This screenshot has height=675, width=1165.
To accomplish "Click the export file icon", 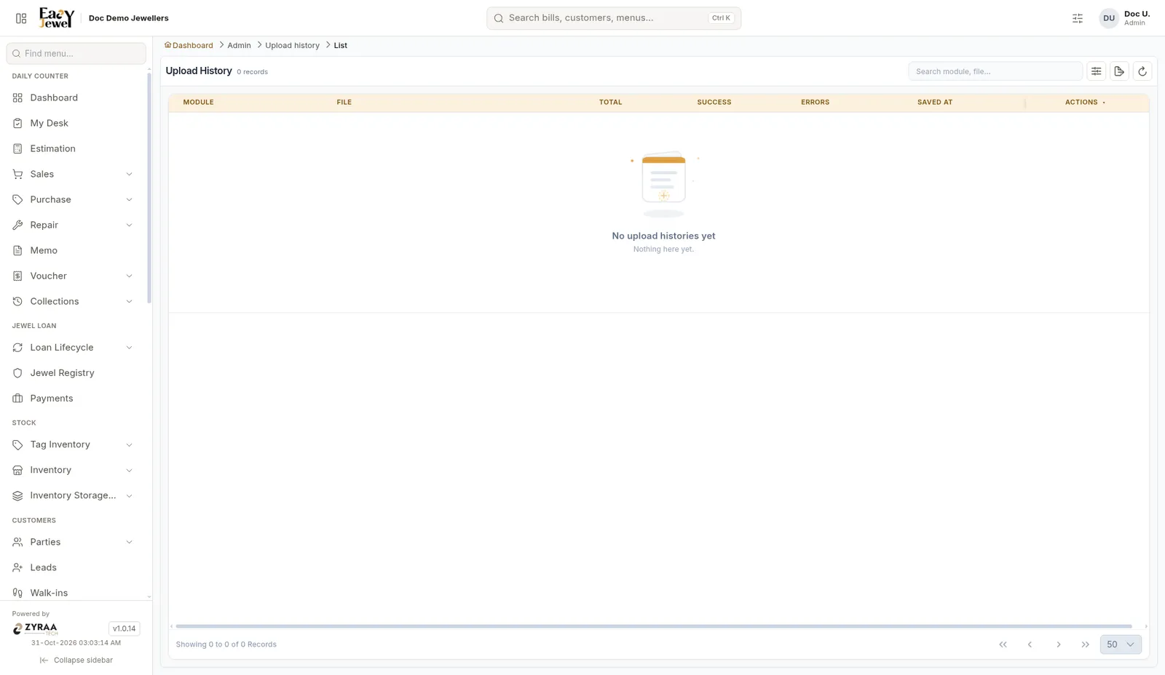I will pyautogui.click(x=1119, y=71).
